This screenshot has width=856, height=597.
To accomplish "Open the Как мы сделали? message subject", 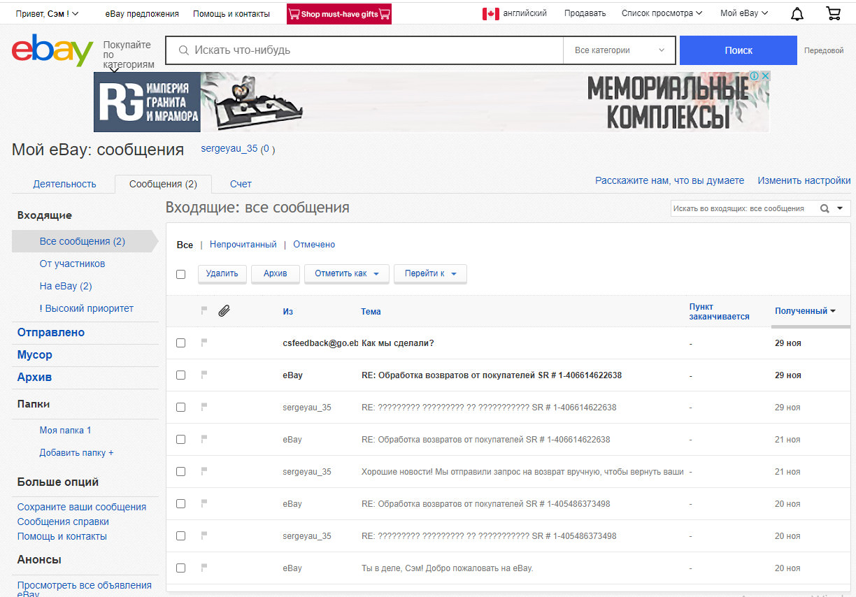I will click(x=397, y=343).
